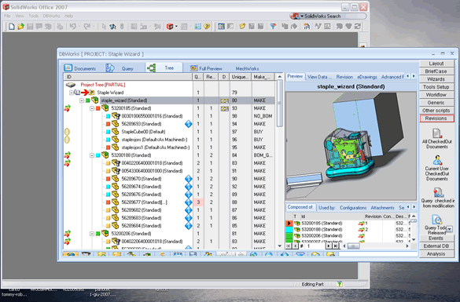
Task: Open the DBWorks menu in SolidWorks
Action: tap(51, 16)
